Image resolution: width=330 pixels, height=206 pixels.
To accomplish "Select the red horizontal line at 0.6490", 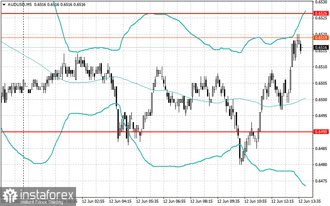I will point(157,132).
